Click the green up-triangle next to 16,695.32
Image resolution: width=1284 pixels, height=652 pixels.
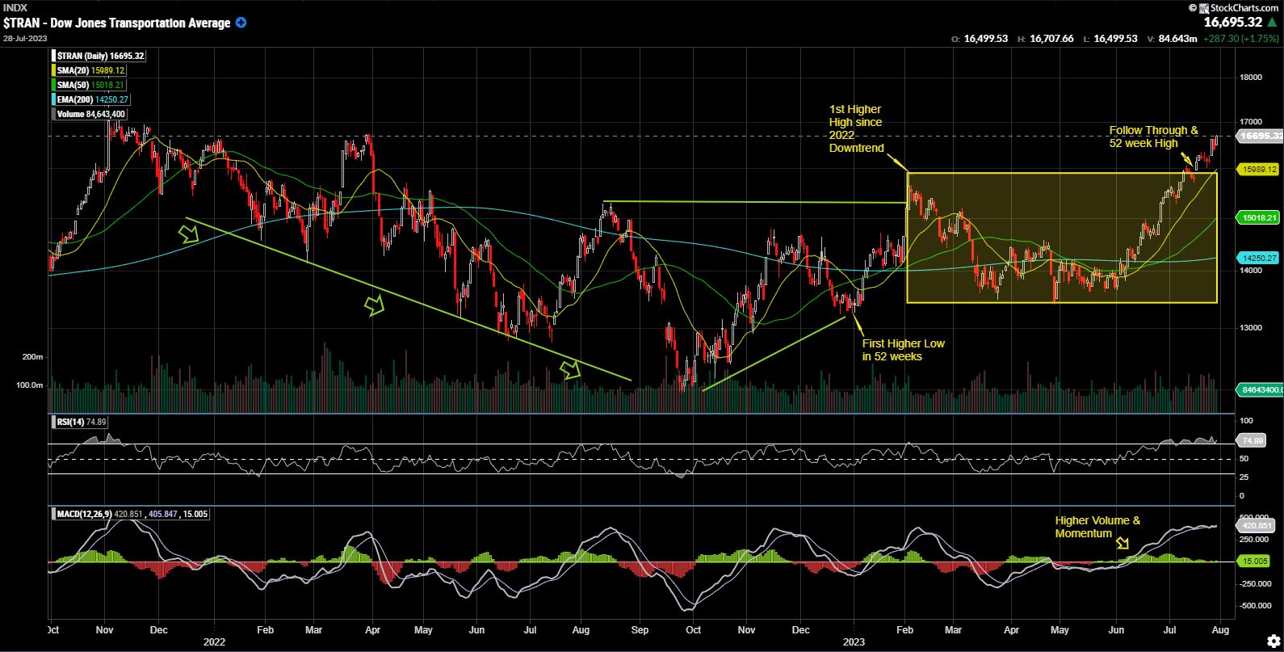1274,23
